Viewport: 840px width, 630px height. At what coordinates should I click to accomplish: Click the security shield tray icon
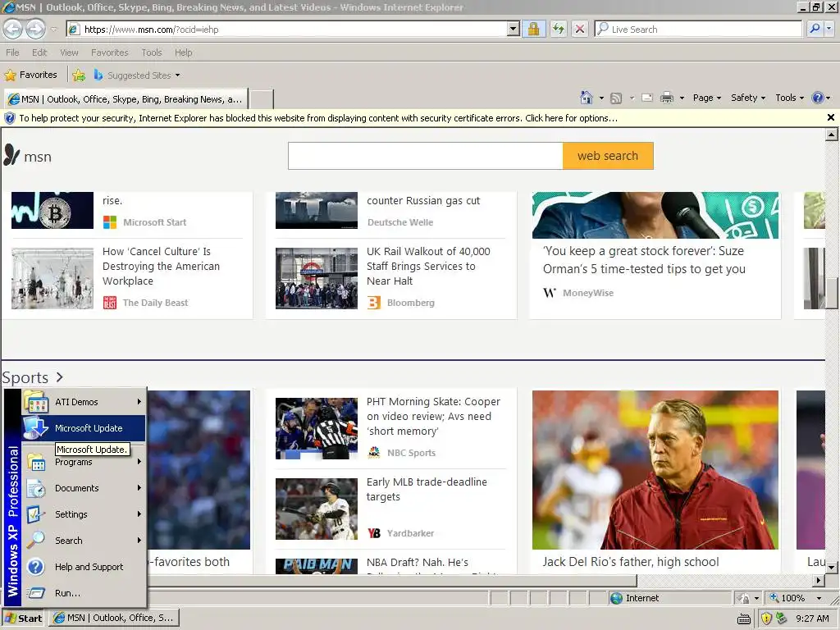(766, 619)
